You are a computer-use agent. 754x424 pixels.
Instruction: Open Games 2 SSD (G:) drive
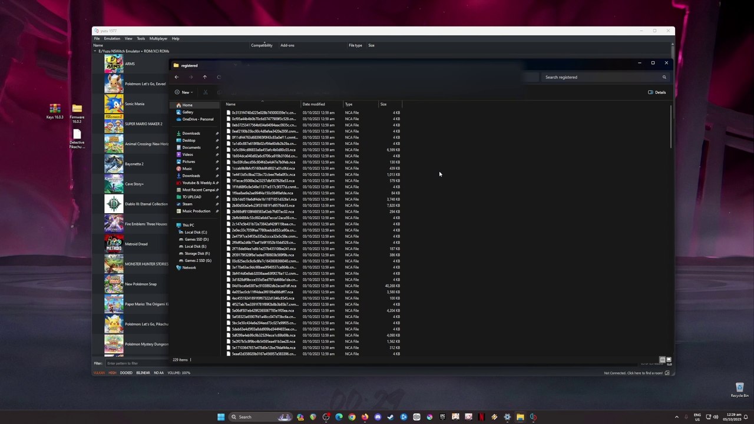197,260
